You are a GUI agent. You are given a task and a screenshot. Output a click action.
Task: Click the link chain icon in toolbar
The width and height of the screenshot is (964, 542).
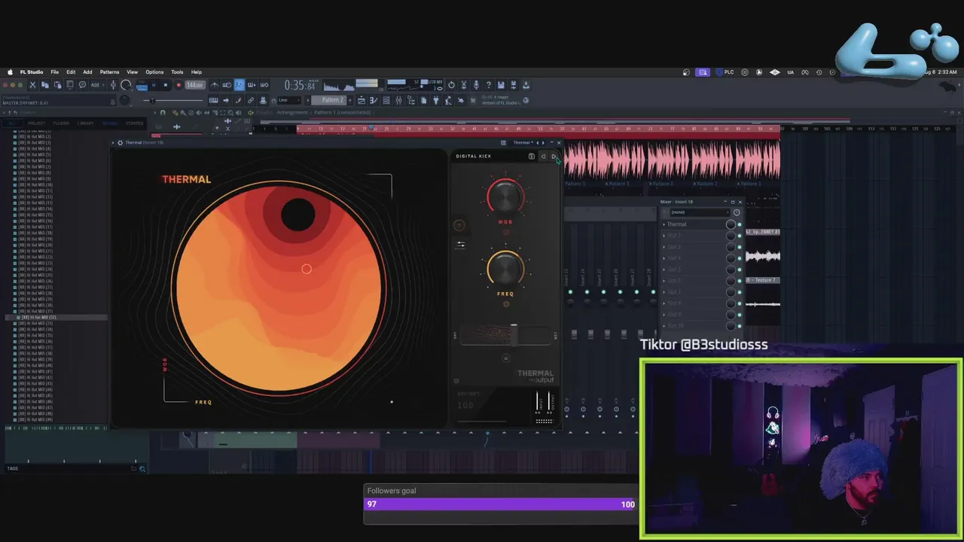point(250,99)
